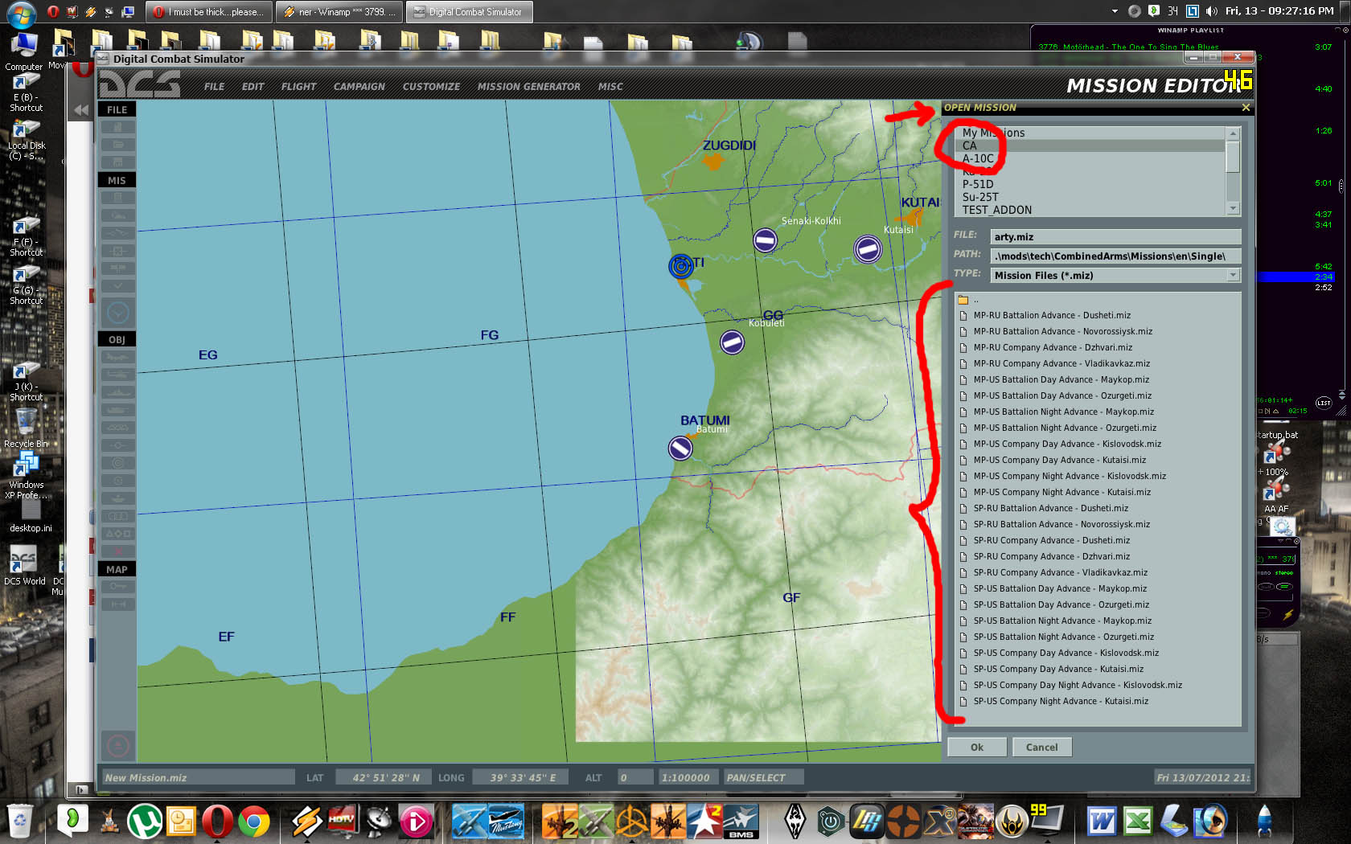Click the blue bullseye marker near Poti
The width and height of the screenshot is (1351, 844).
(x=681, y=266)
